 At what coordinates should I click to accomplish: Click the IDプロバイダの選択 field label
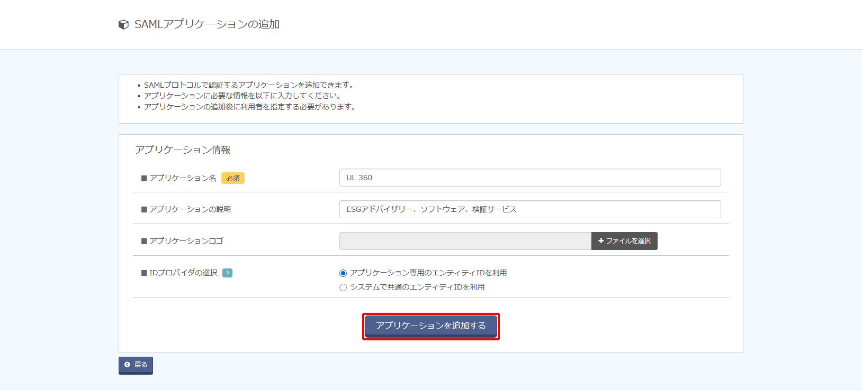coord(183,273)
